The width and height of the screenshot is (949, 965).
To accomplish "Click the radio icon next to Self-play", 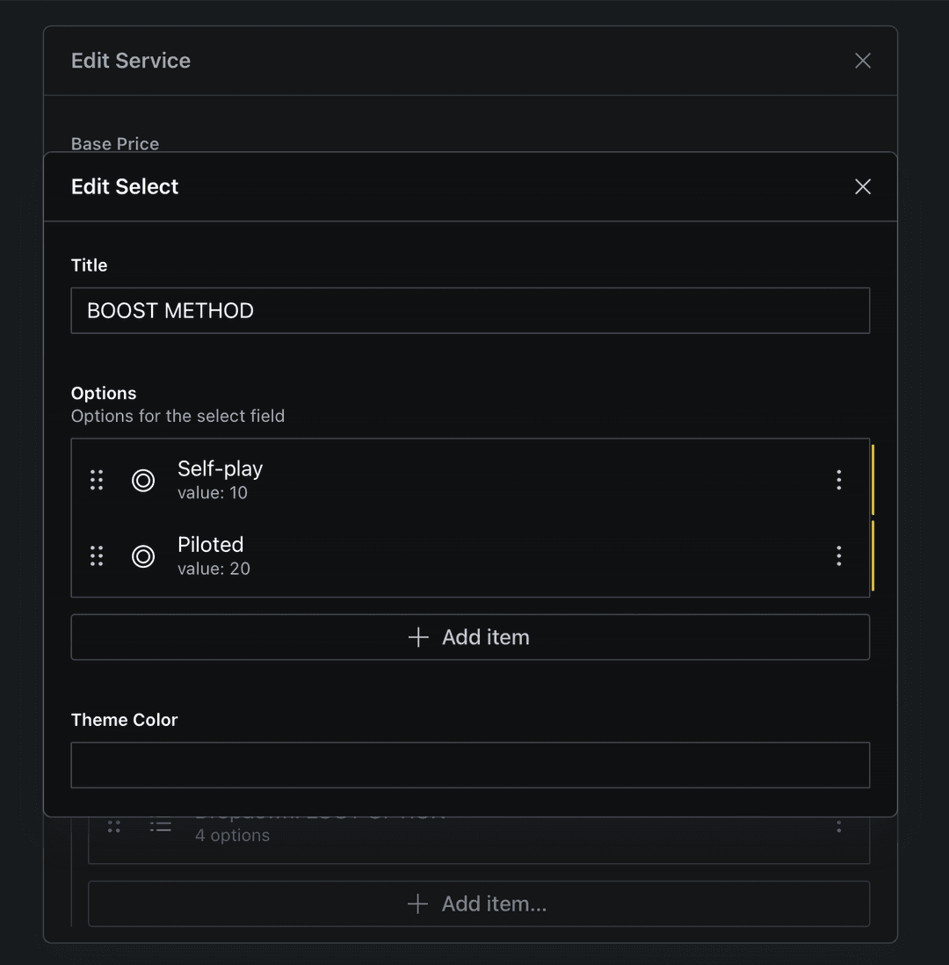I will click(143, 480).
